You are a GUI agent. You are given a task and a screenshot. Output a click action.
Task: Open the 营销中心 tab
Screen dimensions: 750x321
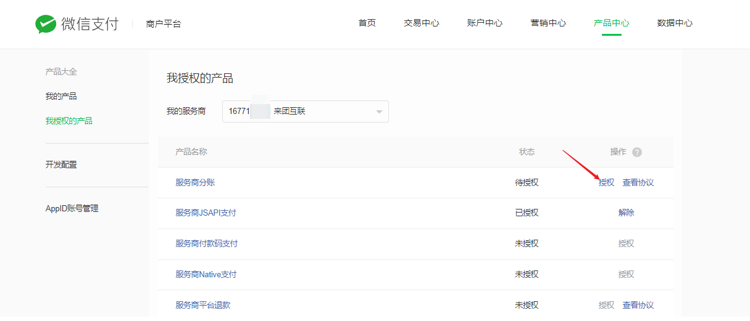click(x=548, y=23)
